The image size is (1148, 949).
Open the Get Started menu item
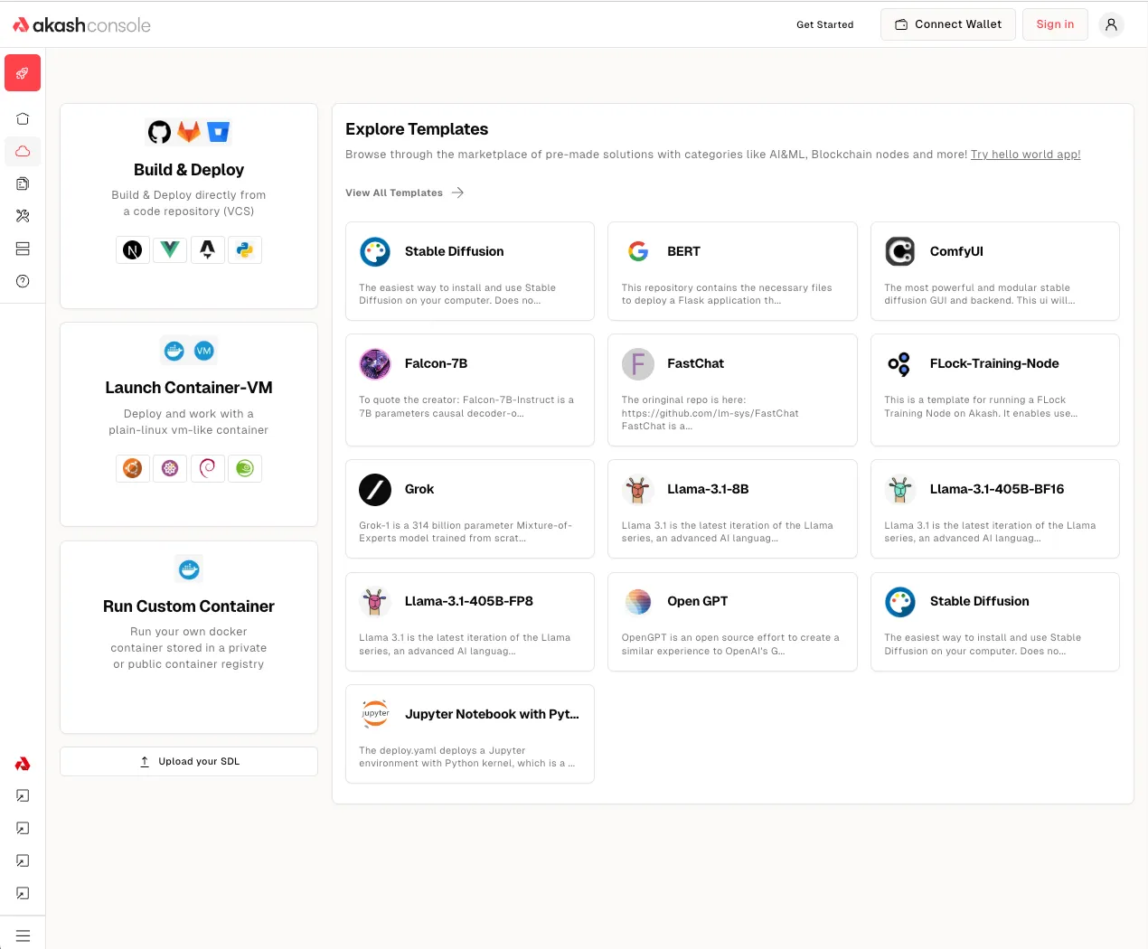pyautogui.click(x=824, y=24)
